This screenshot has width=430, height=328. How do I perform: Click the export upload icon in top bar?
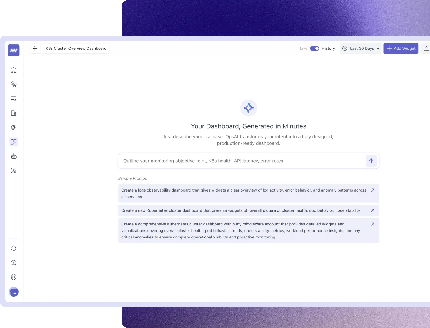click(x=426, y=48)
